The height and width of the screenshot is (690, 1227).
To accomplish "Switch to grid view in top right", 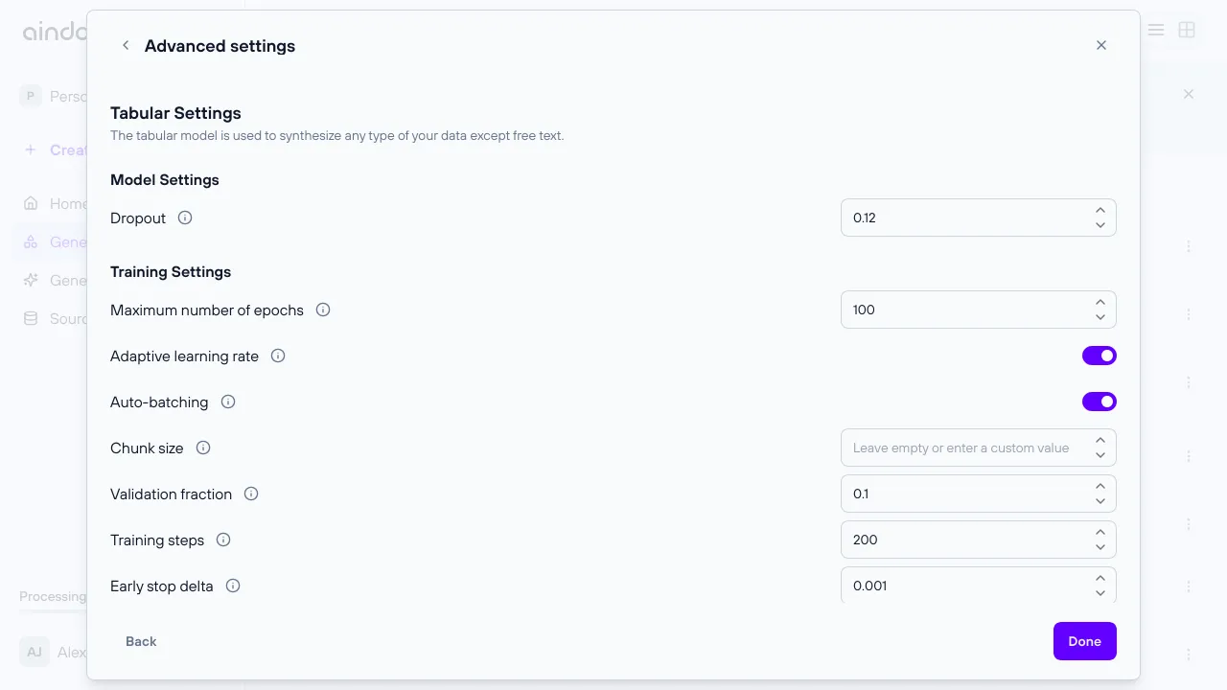I will pos(1187,30).
